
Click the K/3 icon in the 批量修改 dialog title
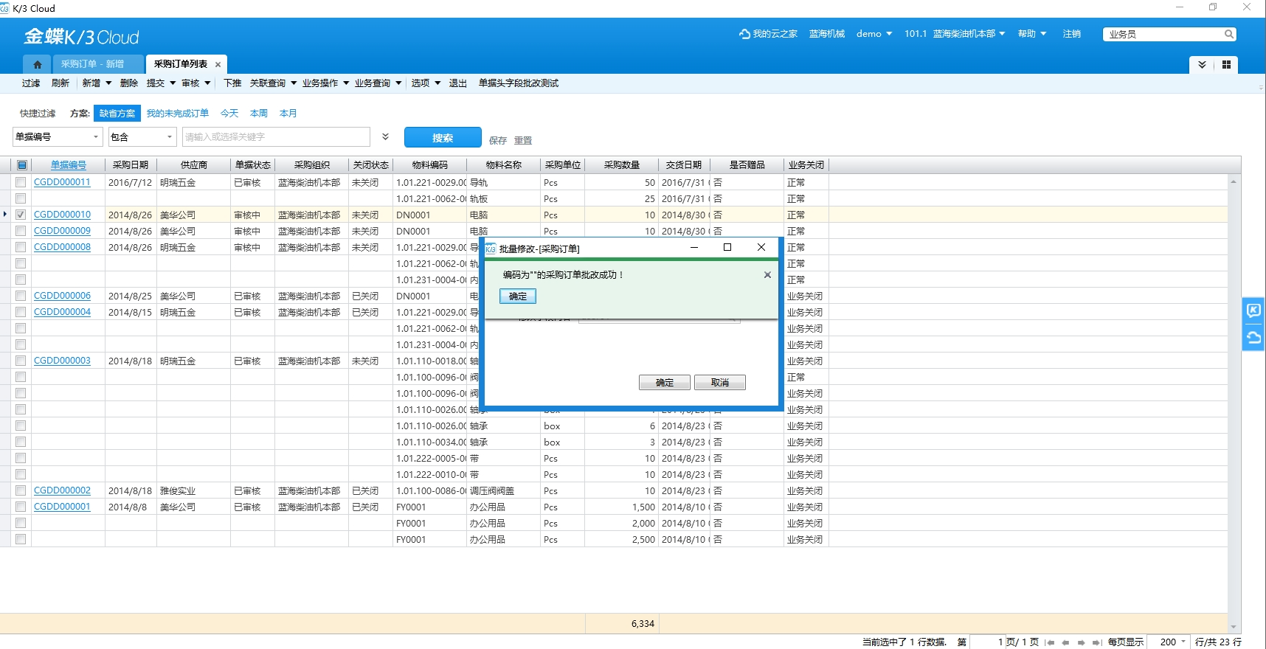click(491, 249)
